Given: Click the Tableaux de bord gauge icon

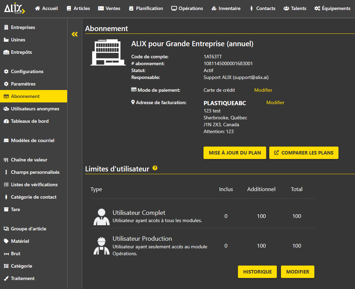Looking at the screenshot, I should (x=6, y=121).
